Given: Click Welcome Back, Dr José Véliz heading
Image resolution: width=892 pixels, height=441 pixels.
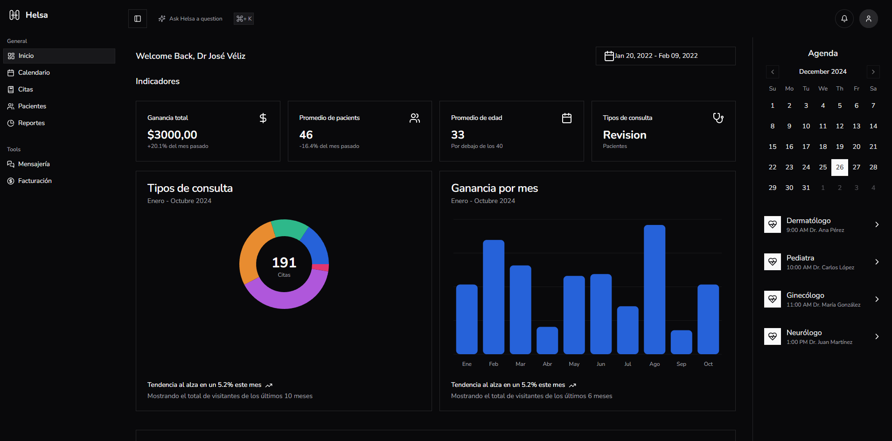Looking at the screenshot, I should [x=190, y=56].
